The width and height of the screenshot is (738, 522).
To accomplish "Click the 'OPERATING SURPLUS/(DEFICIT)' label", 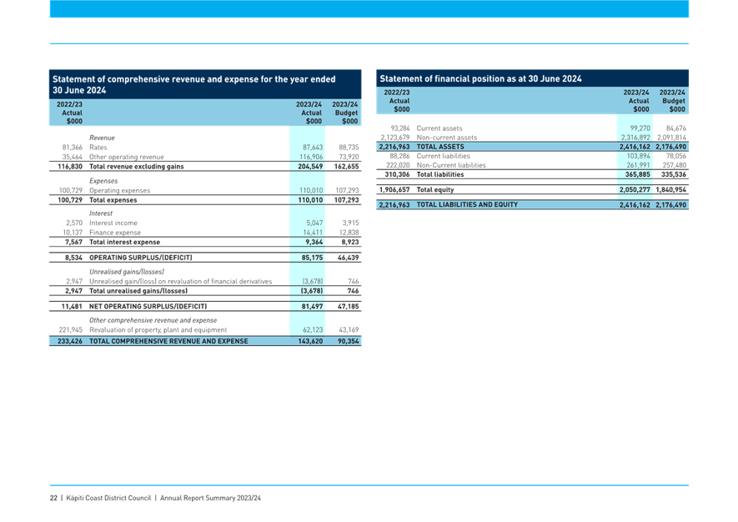I will (141, 258).
